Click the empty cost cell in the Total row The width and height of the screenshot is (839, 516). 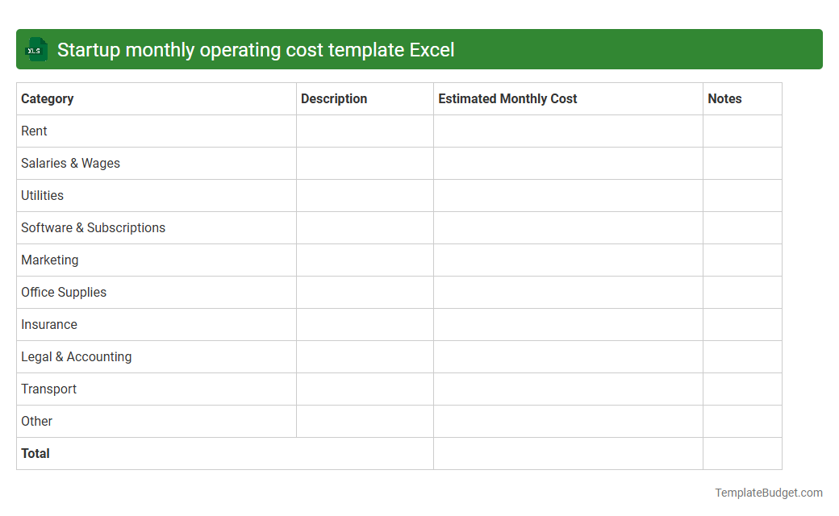(x=568, y=453)
